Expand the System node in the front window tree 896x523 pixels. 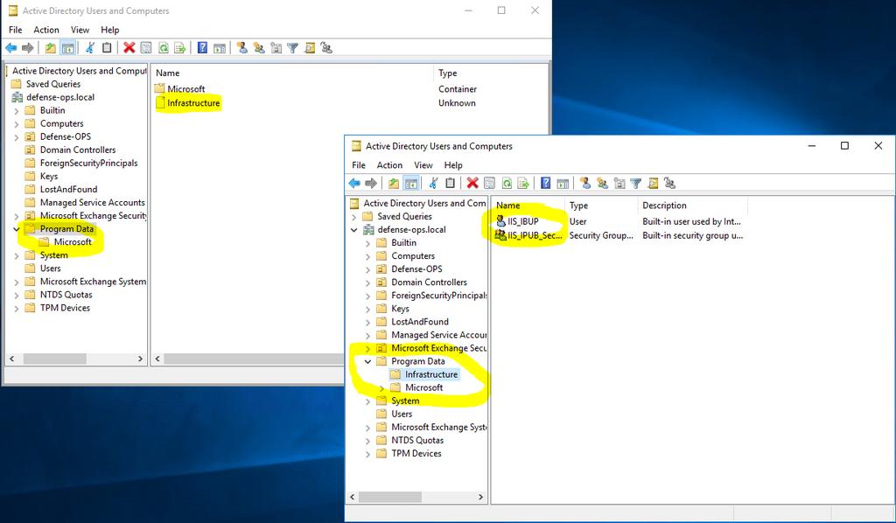(368, 401)
